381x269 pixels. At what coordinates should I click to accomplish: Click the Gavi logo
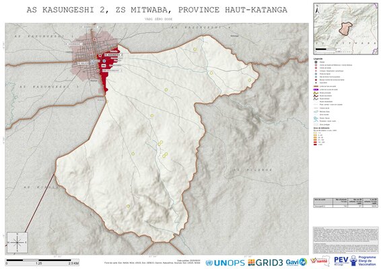[x=296, y=262]
